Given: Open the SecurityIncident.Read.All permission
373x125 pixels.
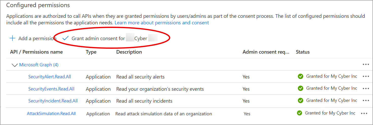Looking at the screenshot, I should click(53, 101).
